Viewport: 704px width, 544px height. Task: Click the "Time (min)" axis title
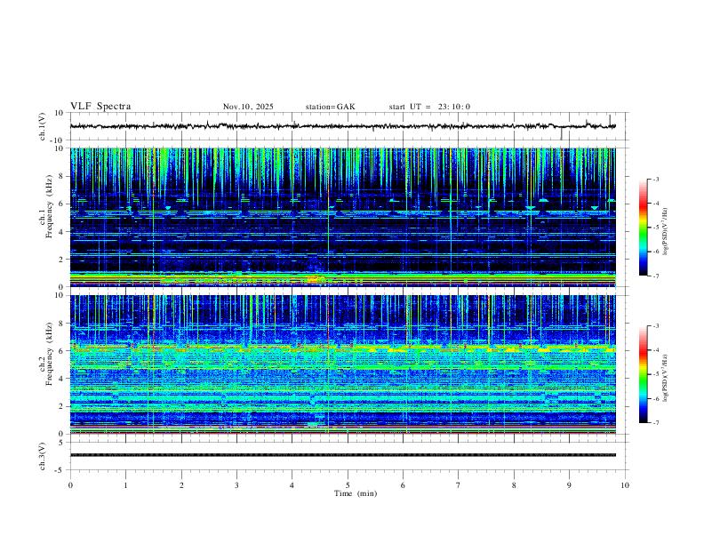[356, 493]
